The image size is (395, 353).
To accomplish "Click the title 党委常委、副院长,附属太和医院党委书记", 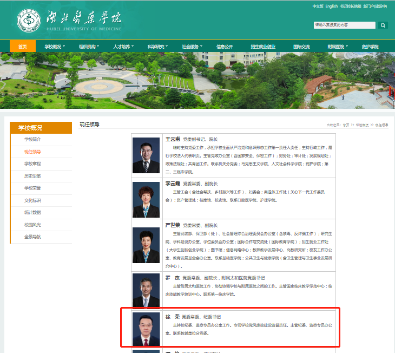I will [223, 278].
